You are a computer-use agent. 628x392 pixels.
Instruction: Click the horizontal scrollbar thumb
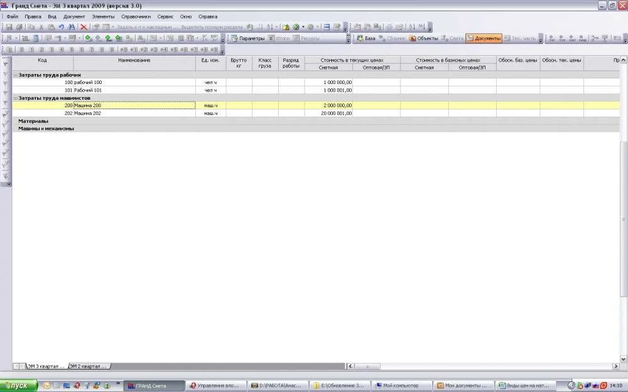[367, 366]
